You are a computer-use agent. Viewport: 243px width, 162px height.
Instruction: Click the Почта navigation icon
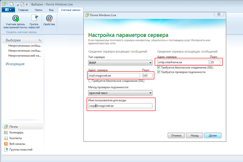[x=6, y=127]
